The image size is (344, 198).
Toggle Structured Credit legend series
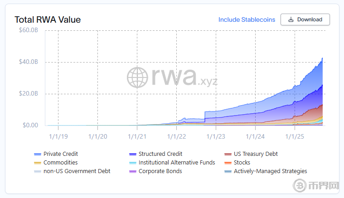click(x=160, y=154)
